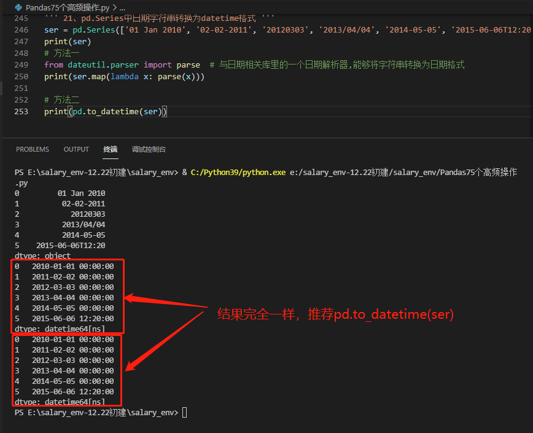Click the last terminal prompt input cursor
The image size is (533, 433).
pos(185,413)
